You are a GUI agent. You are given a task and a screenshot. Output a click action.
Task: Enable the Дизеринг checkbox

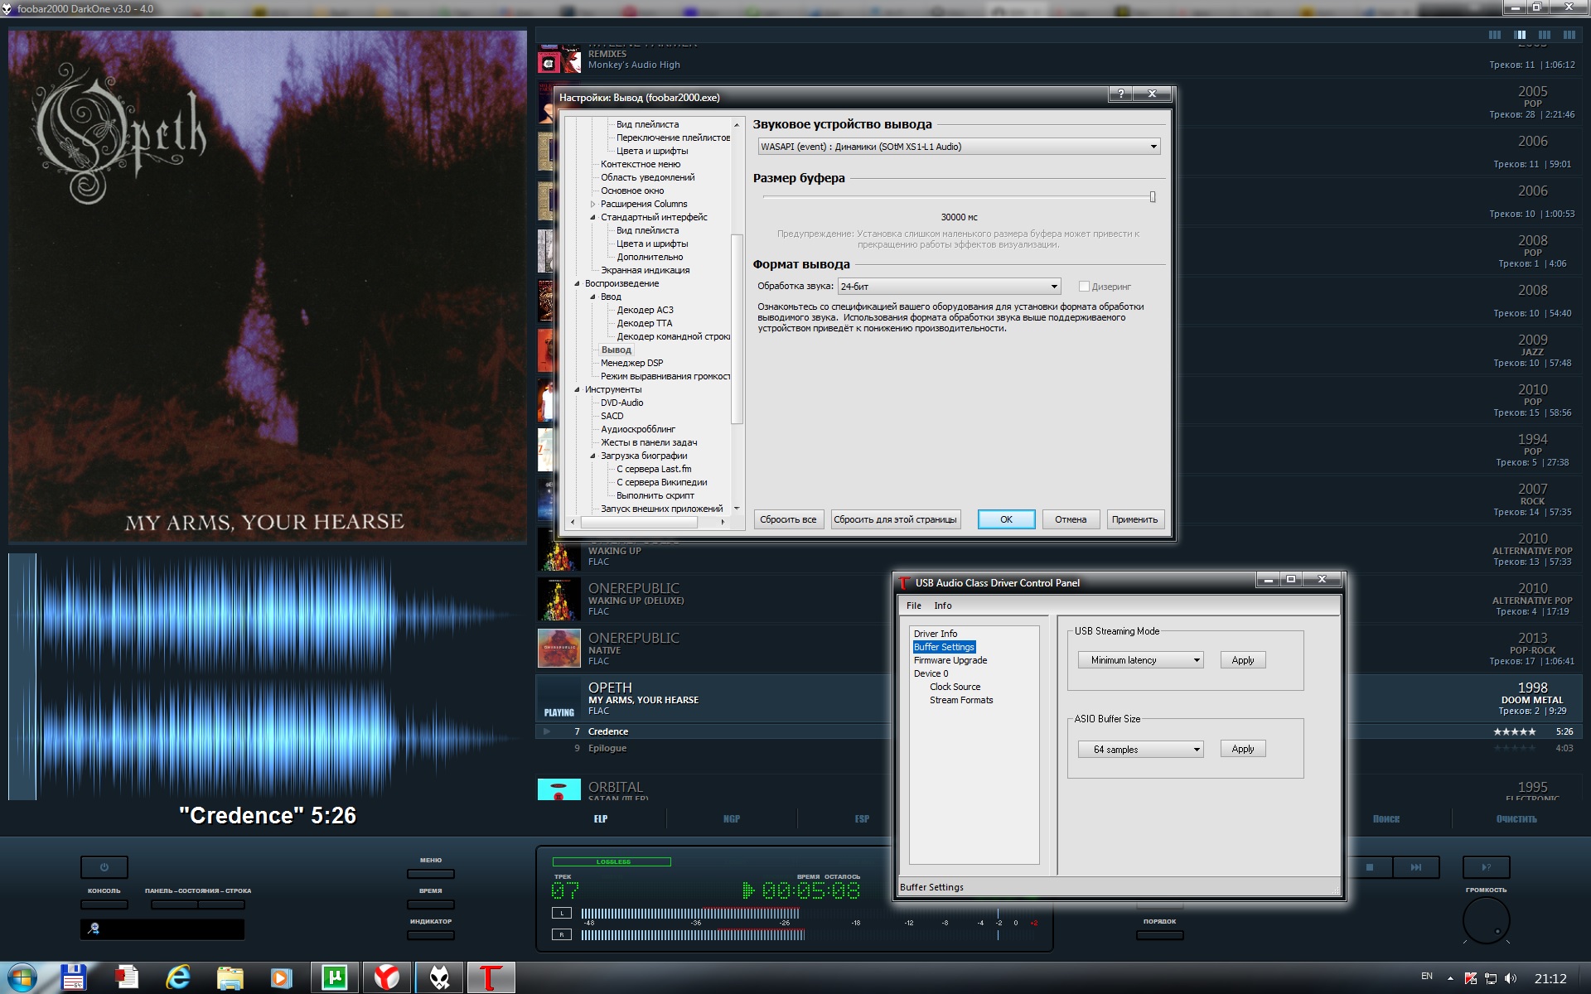[x=1084, y=287]
